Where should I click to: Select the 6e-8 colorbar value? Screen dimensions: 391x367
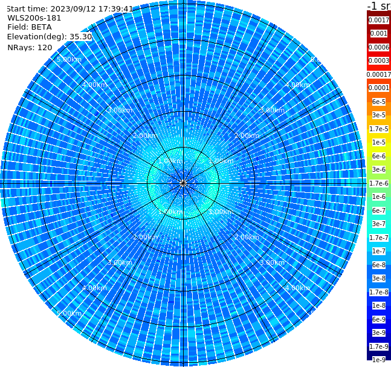pyautogui.click(x=379, y=265)
